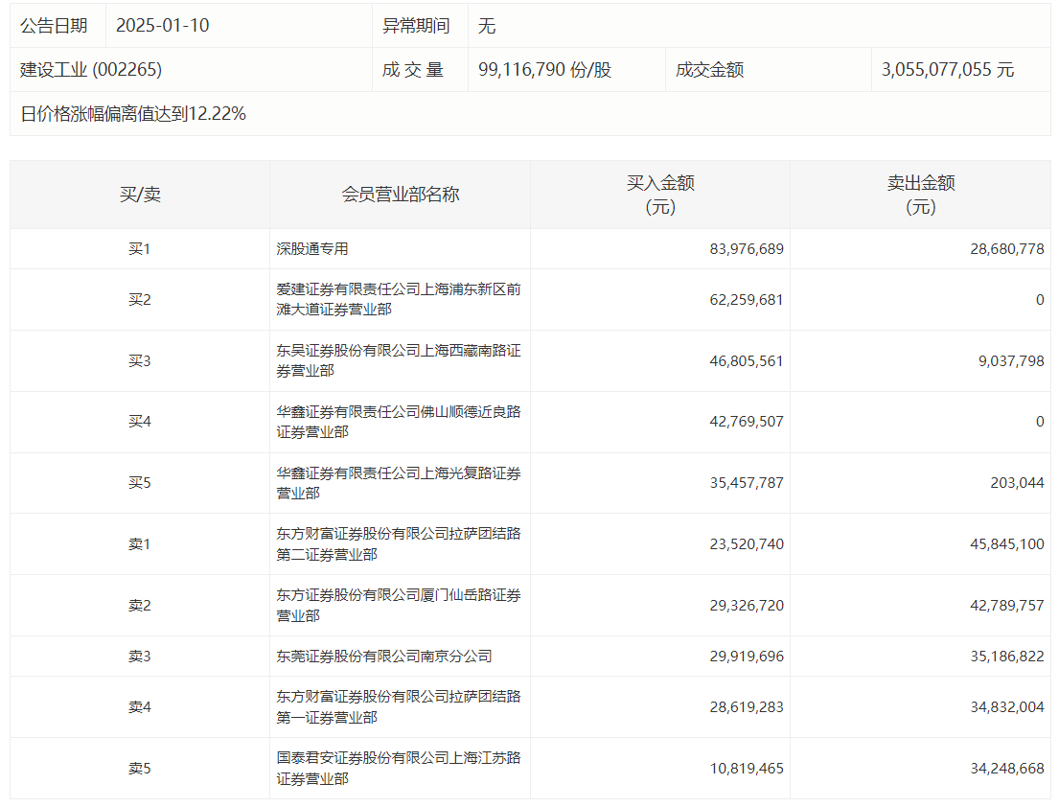Click buy amount 29,919,696

pos(747,656)
